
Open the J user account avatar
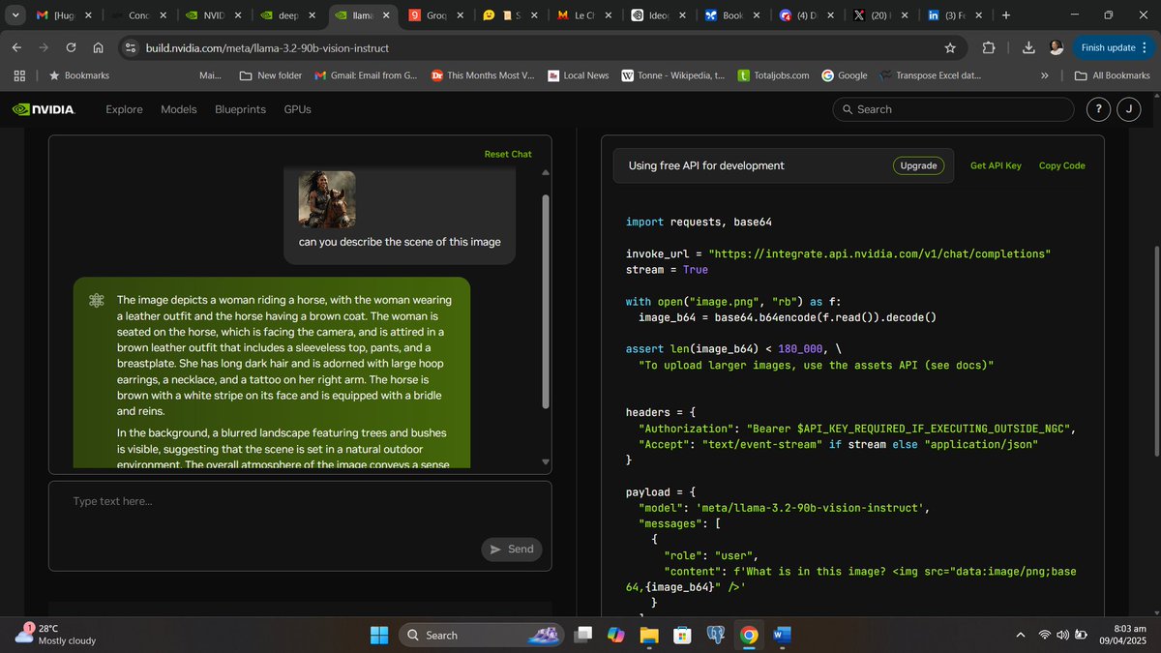[1129, 109]
